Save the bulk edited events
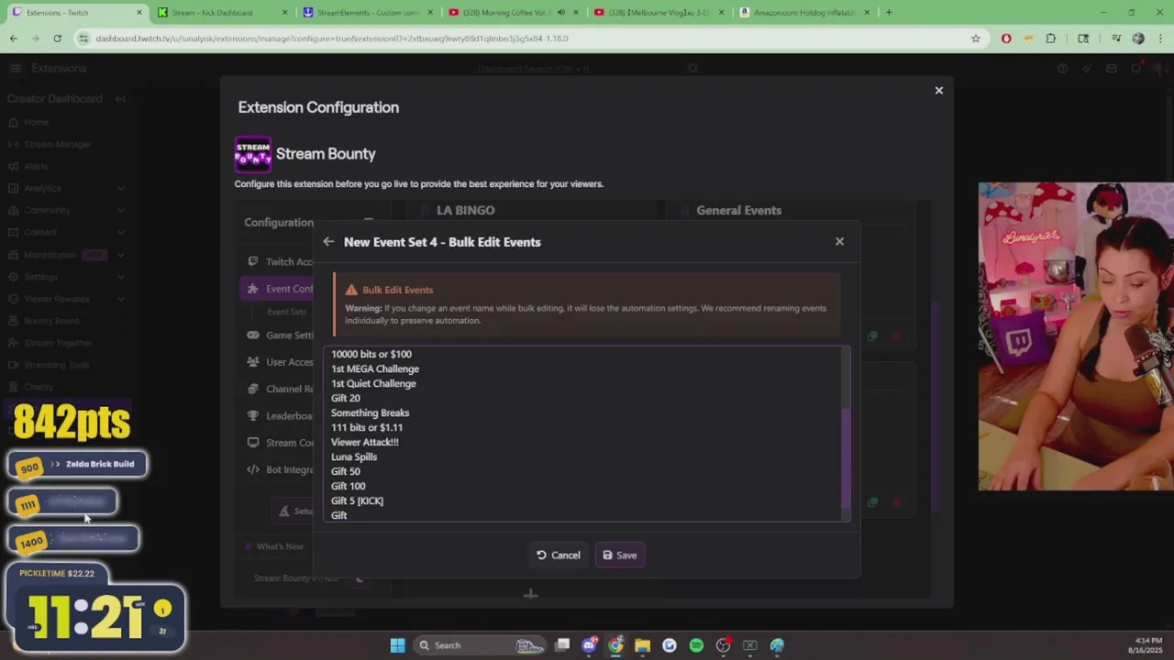Image resolution: width=1174 pixels, height=660 pixels. (620, 555)
